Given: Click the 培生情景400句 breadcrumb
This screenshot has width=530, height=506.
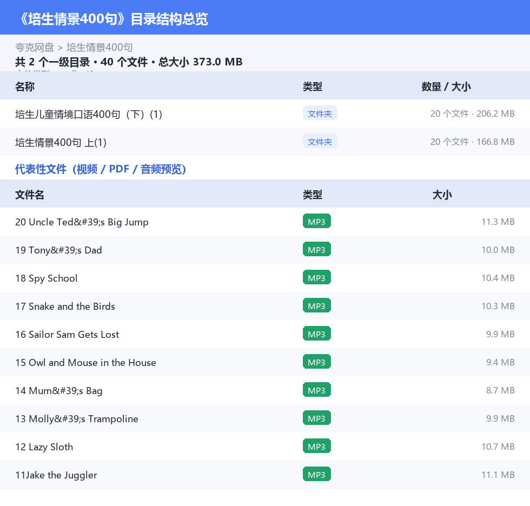Looking at the screenshot, I should [100, 47].
